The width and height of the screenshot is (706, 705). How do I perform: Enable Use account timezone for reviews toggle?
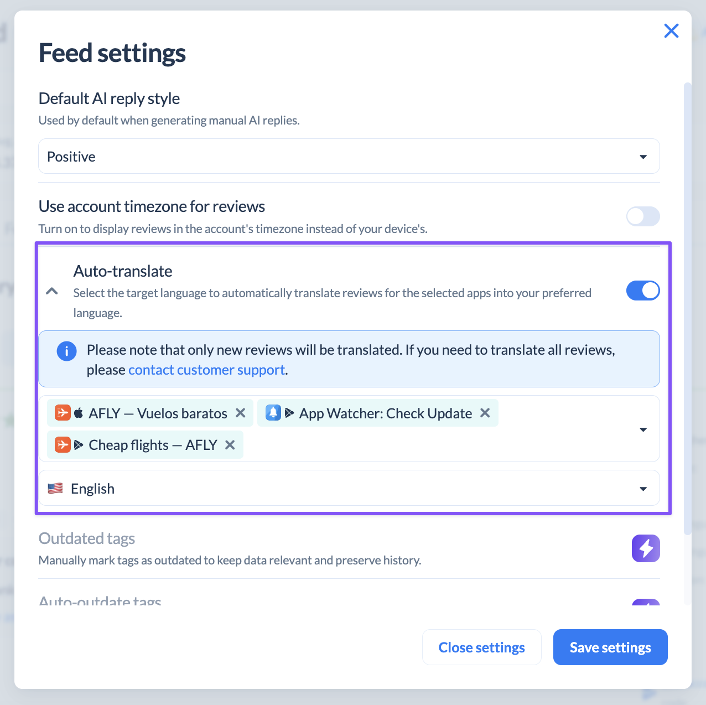tap(643, 216)
